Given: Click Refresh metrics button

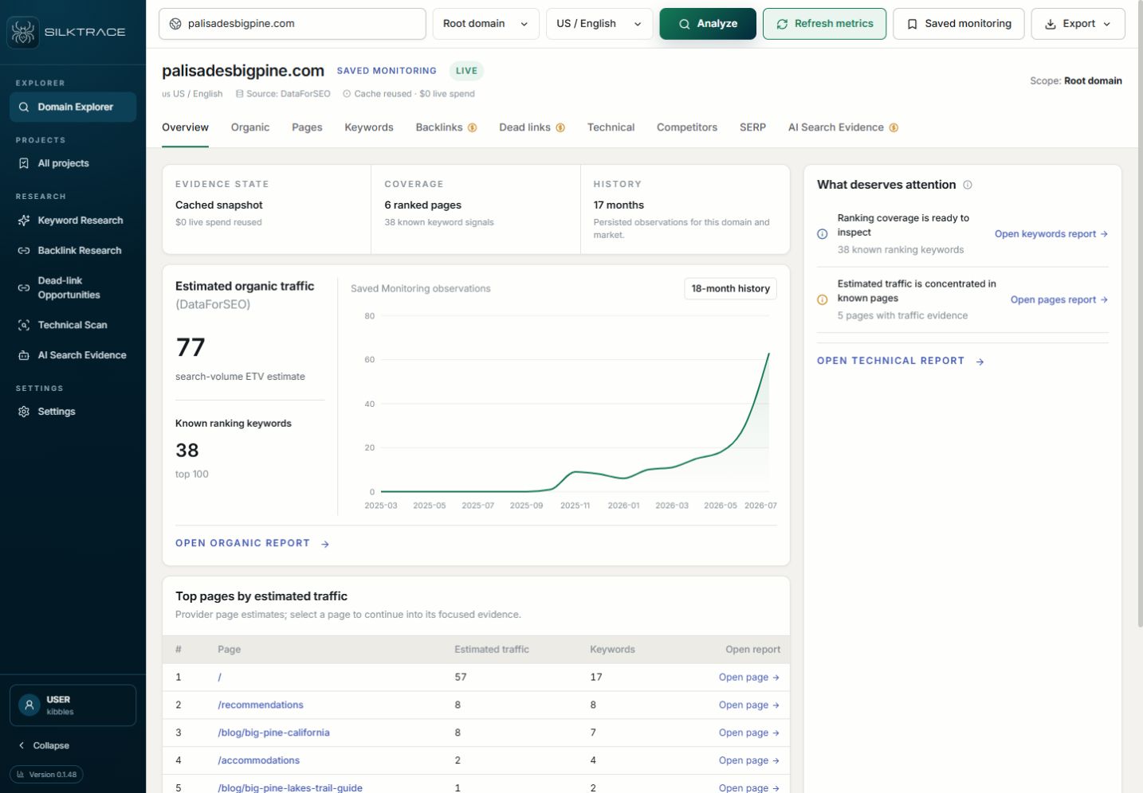Looking at the screenshot, I should (824, 24).
